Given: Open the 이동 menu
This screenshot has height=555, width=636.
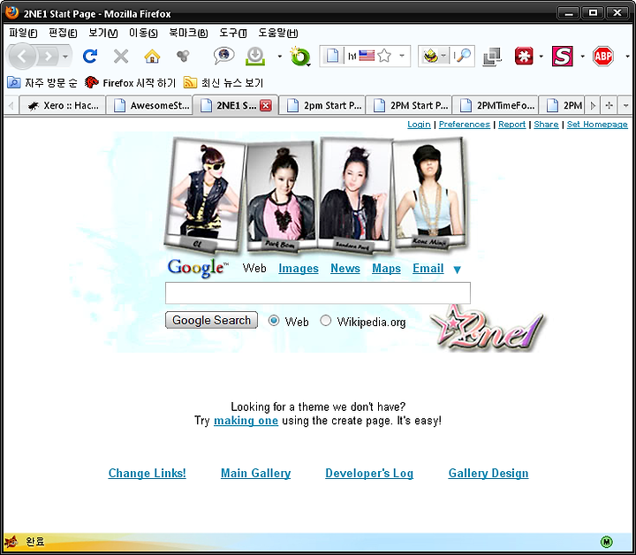Looking at the screenshot, I should [x=143, y=33].
